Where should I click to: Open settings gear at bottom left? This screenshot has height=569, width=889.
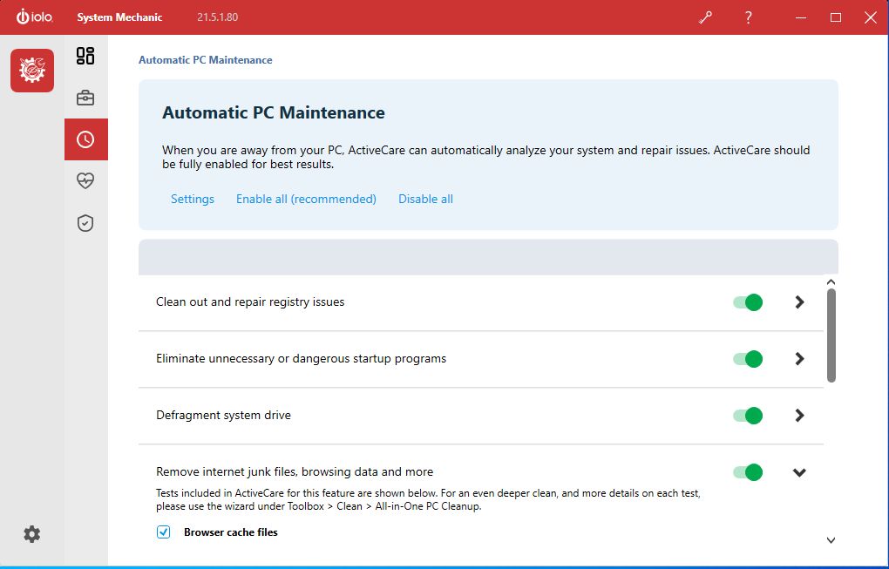click(x=31, y=534)
